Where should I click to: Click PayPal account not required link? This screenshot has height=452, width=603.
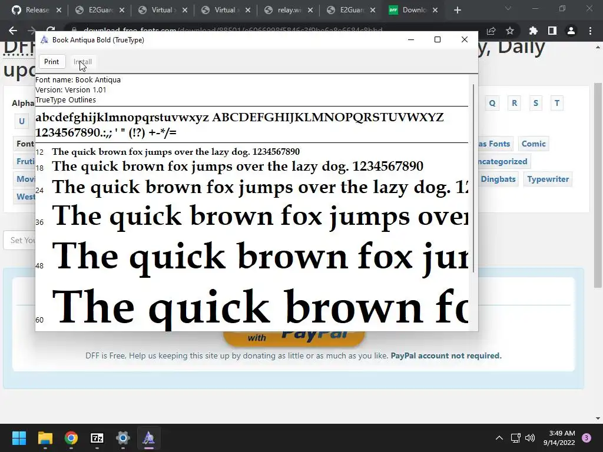pos(446,355)
